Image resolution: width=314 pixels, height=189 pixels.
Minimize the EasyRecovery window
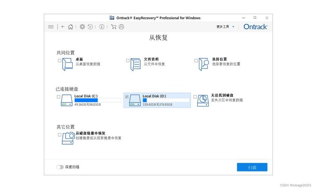click(x=243, y=18)
